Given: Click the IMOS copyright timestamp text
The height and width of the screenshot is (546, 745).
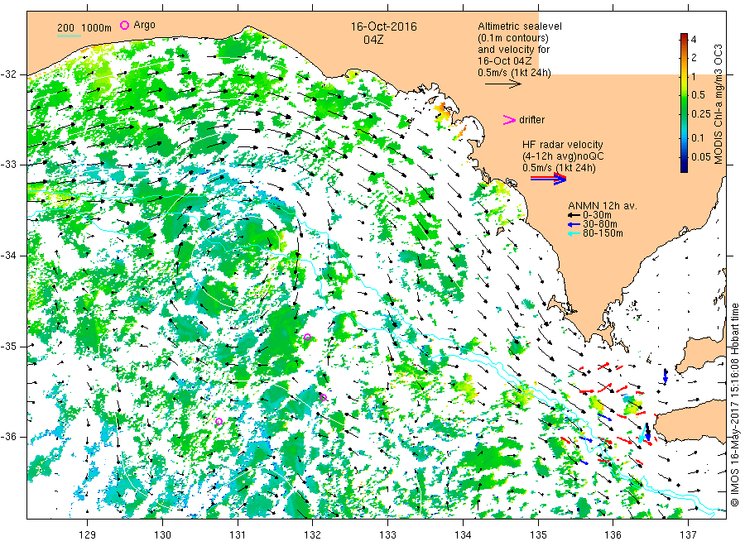Looking at the screenshot, I should pos(734,405).
